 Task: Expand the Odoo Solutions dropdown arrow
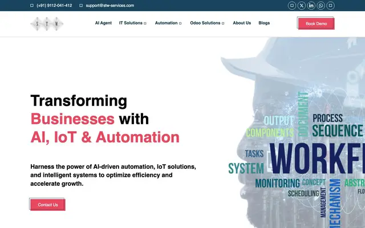tap(223, 23)
